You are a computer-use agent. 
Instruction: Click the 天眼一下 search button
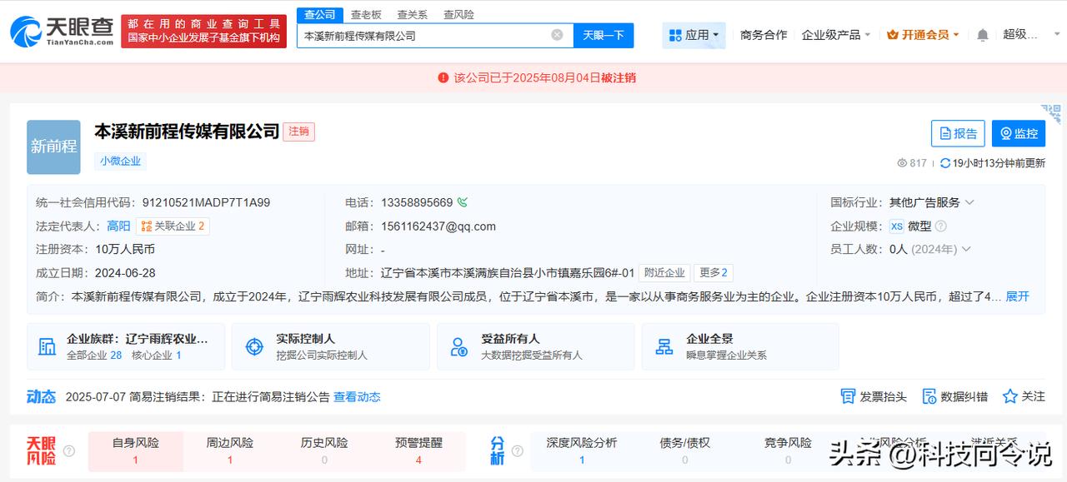tap(604, 35)
